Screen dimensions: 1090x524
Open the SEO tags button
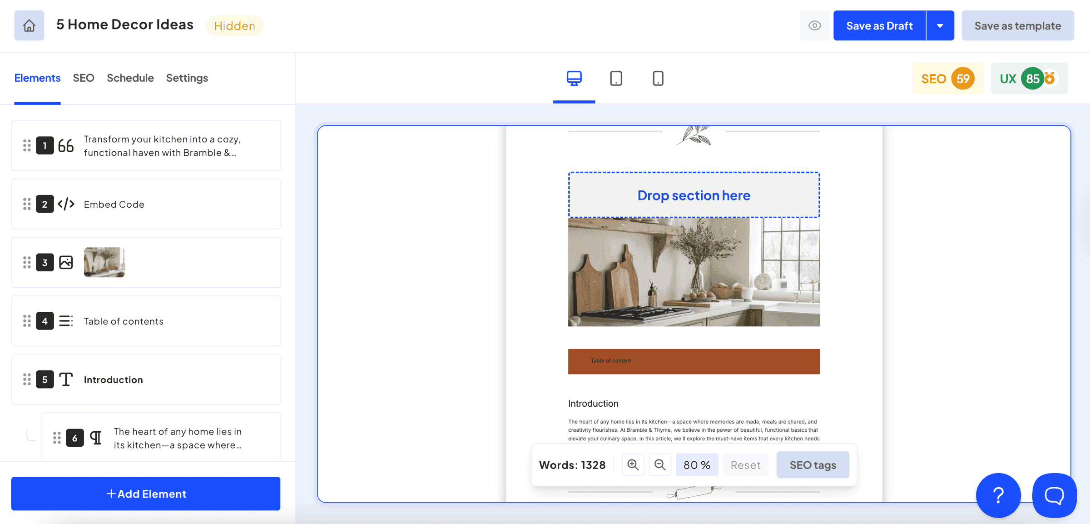813,465
